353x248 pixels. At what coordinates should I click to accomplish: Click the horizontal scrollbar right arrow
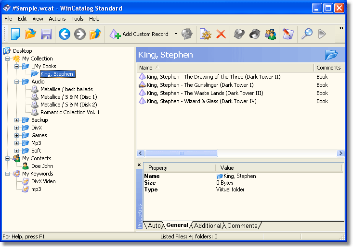tap(340, 154)
